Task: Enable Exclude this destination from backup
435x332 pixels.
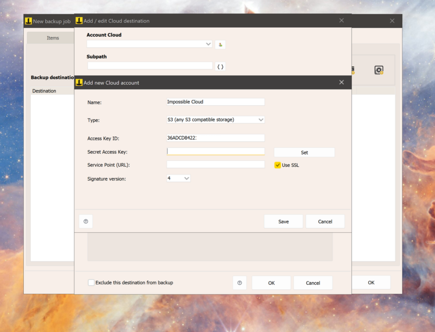Action: point(91,283)
